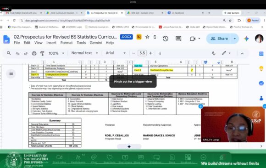Expand the Share button dropdown arrow
The width and height of the screenshot is (266, 168).
[235, 39]
